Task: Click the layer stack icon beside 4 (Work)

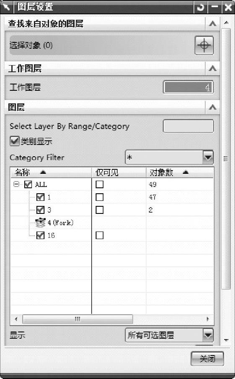Action: [x=40, y=223]
